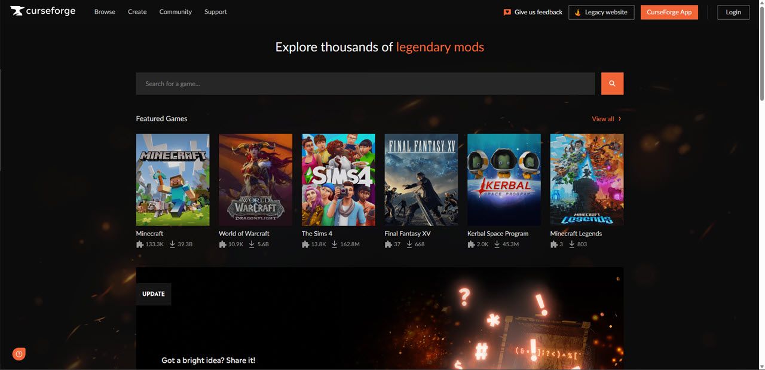The height and width of the screenshot is (370, 765).
Task: Open The Sims 4 cover thumbnail
Action: tap(338, 179)
